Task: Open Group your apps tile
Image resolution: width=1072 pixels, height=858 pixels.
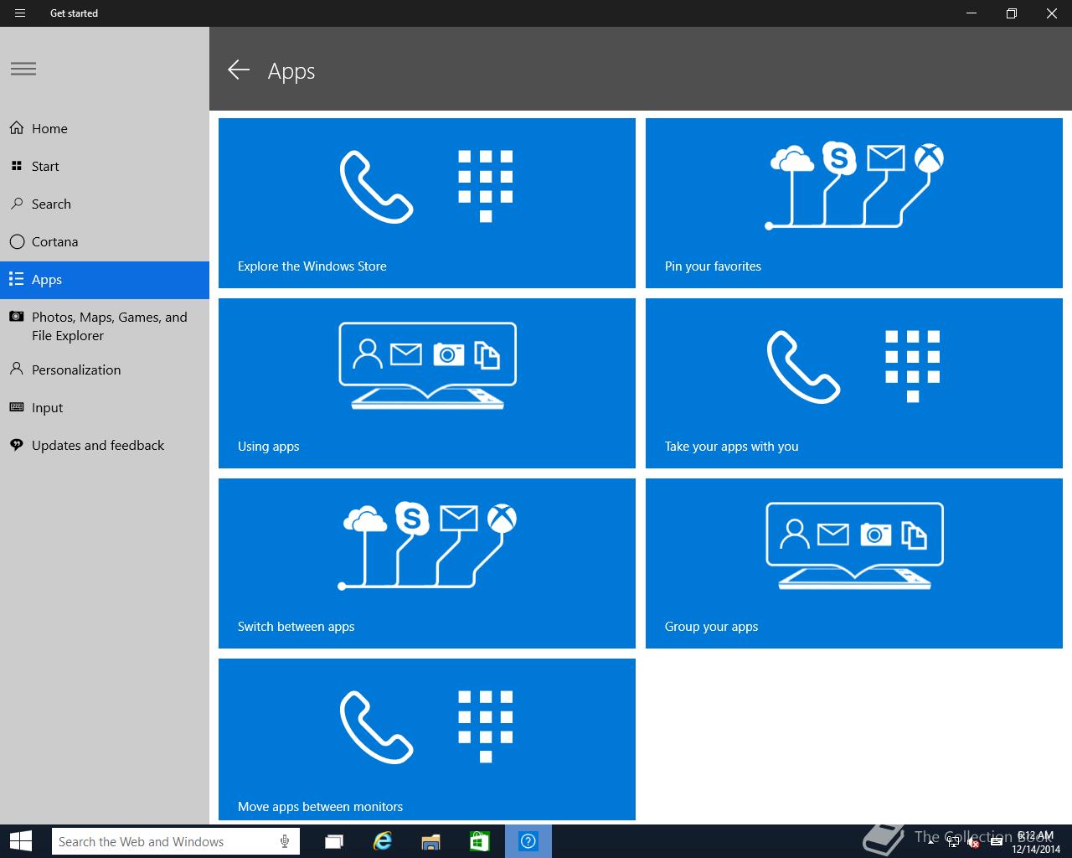Action: 854,563
